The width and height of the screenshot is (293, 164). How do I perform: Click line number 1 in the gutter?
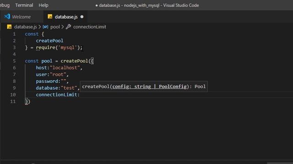[14, 34]
